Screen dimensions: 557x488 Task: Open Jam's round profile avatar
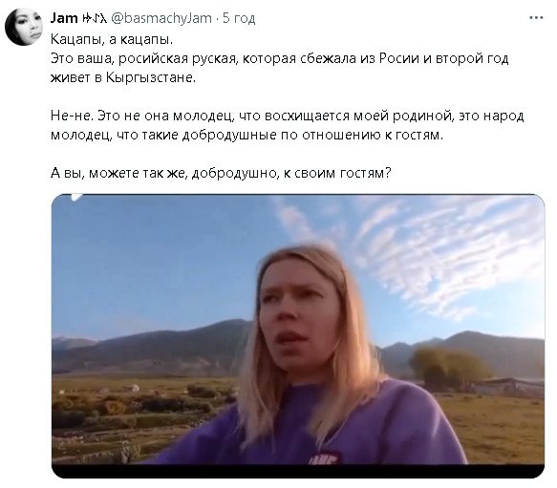(24, 27)
